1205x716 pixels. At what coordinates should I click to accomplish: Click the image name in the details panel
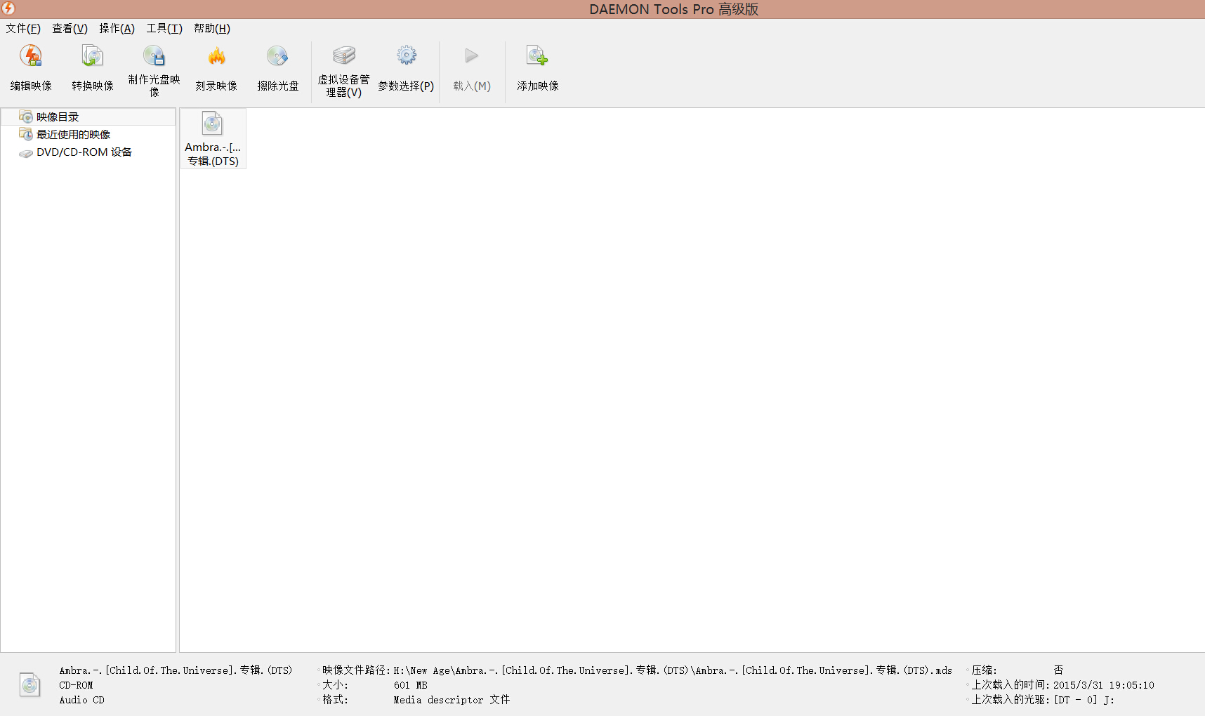point(176,670)
